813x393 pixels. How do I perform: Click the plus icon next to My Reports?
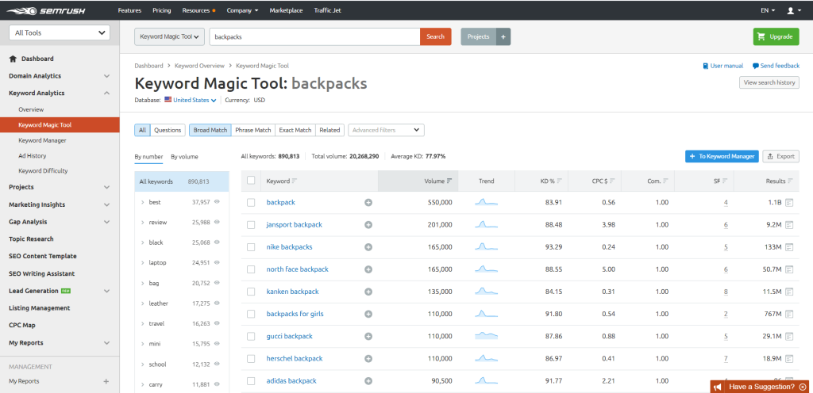point(106,381)
